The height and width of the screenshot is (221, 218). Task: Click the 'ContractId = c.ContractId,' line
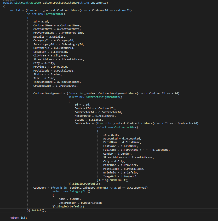coord(95,108)
